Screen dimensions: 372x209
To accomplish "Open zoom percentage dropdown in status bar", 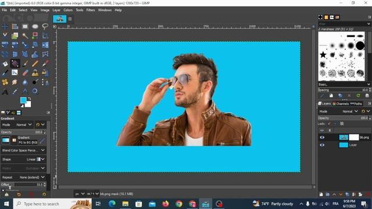I will [x=92, y=194].
